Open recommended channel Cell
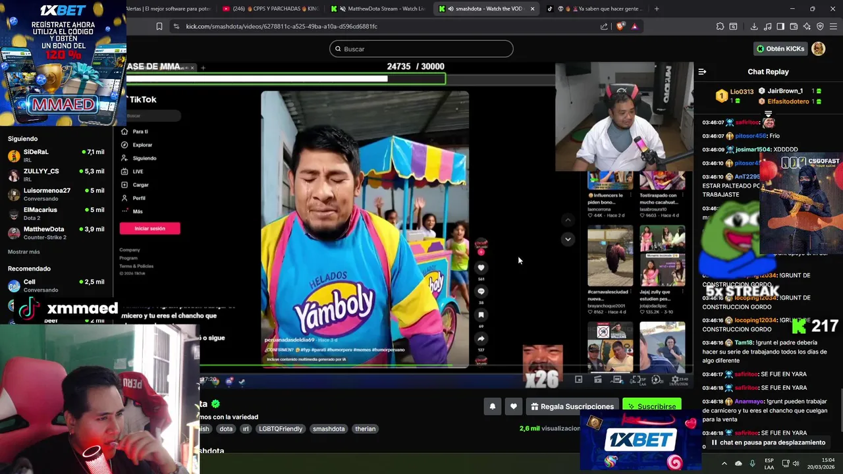 [x=56, y=285]
